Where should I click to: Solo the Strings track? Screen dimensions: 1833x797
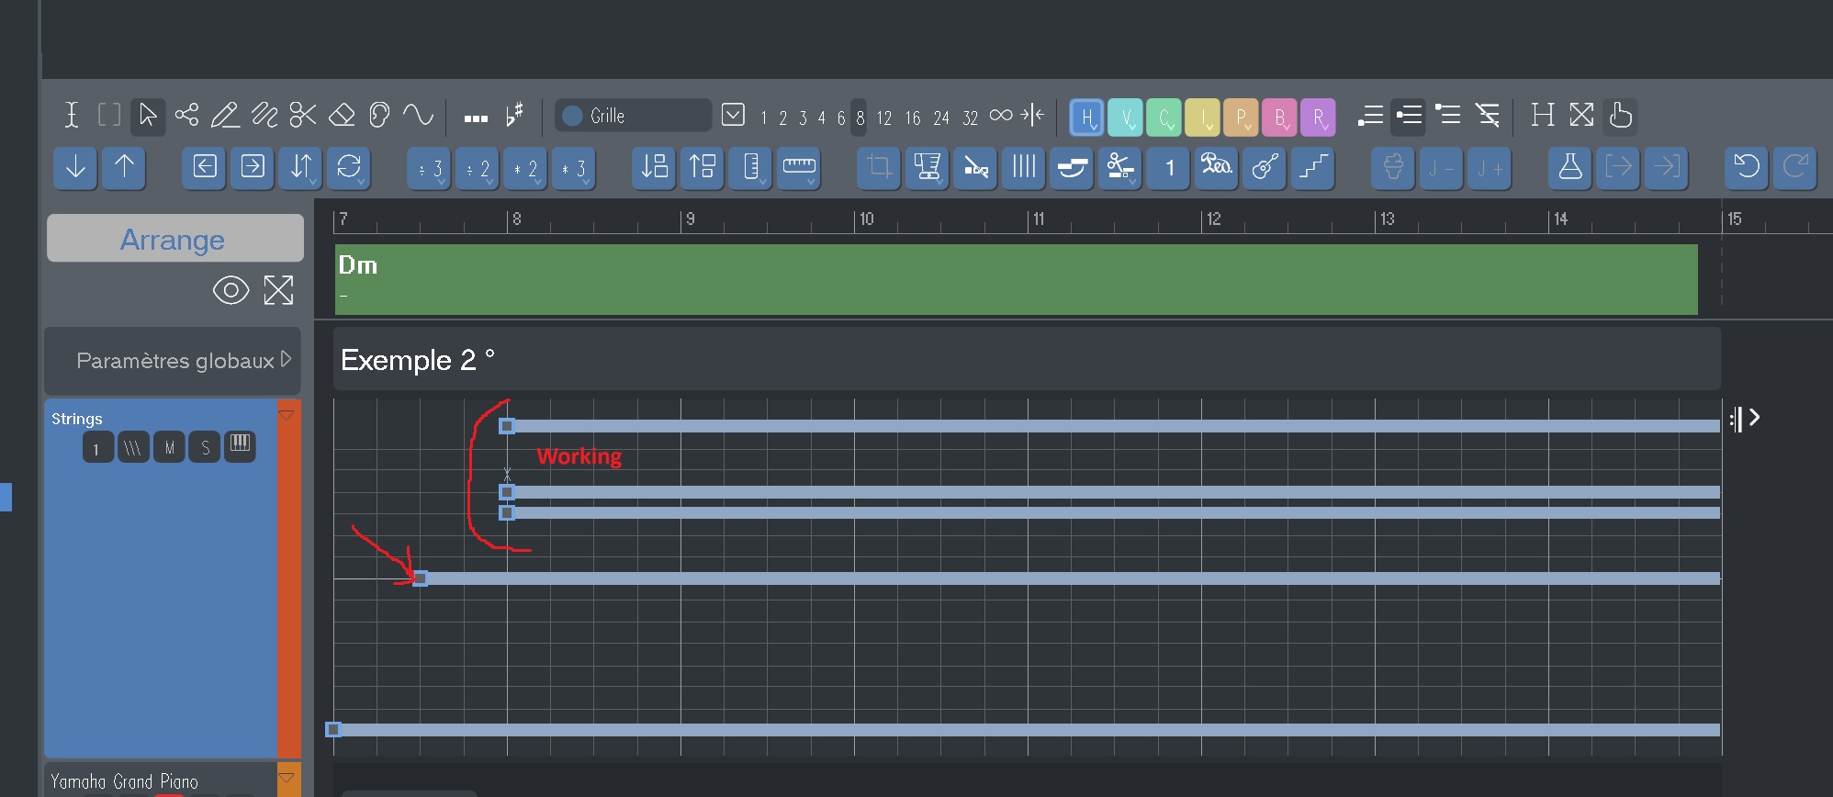coord(205,448)
